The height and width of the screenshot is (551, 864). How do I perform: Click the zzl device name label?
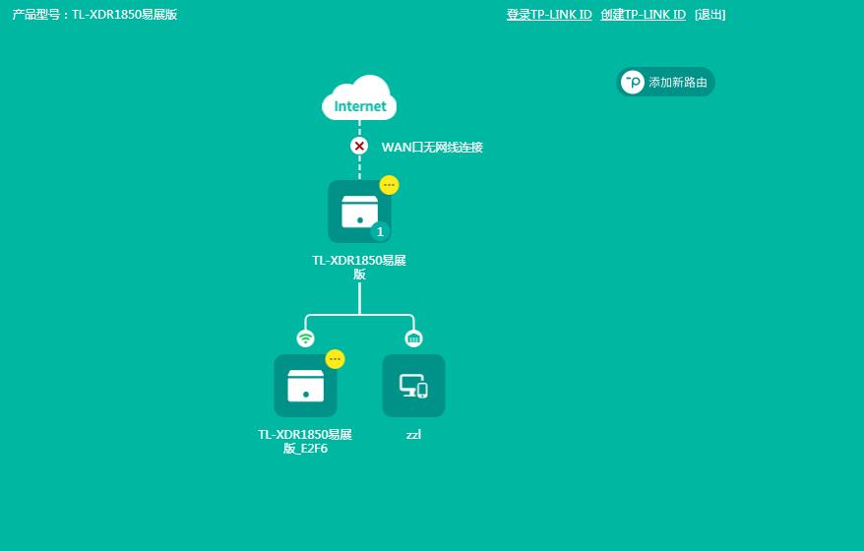(x=413, y=435)
